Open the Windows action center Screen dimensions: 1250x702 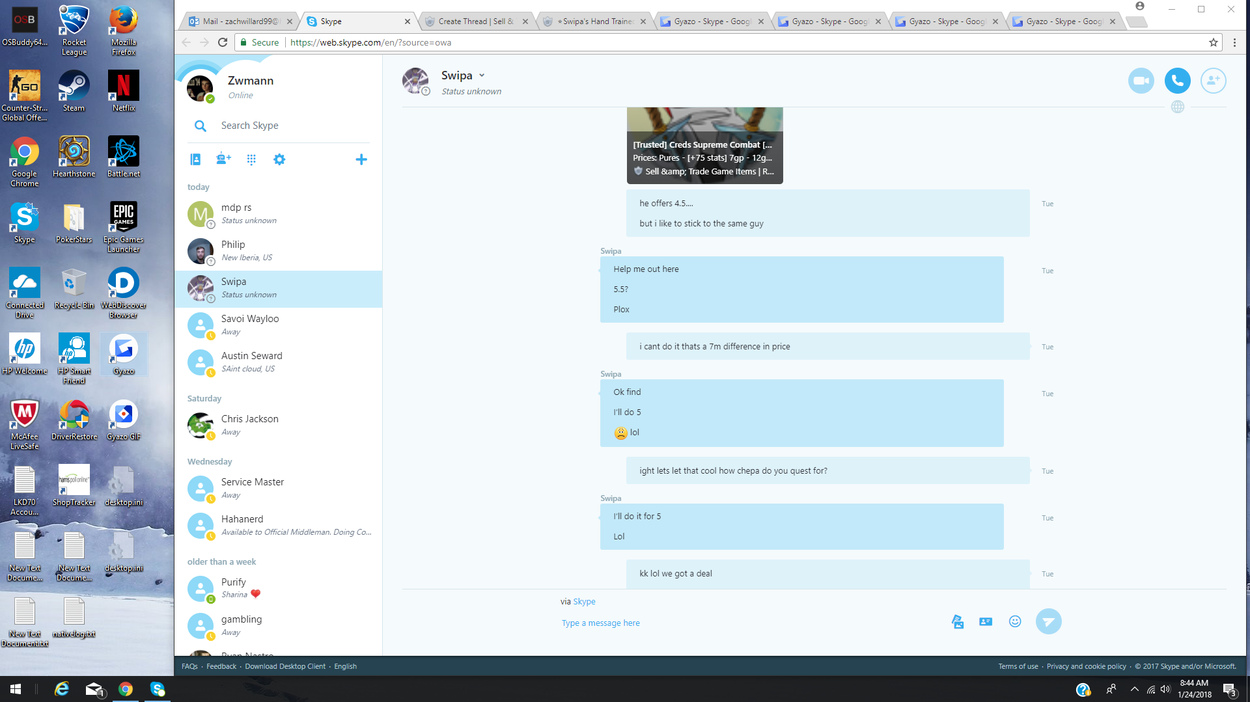pos(1229,690)
